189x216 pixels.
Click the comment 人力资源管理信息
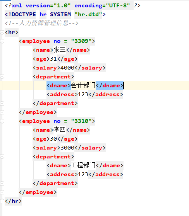[43, 23]
